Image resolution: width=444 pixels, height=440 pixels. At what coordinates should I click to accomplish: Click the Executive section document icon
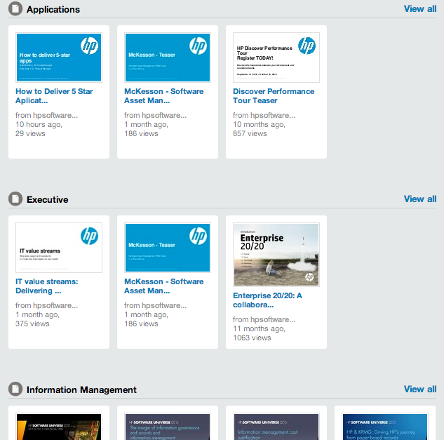[15, 199]
